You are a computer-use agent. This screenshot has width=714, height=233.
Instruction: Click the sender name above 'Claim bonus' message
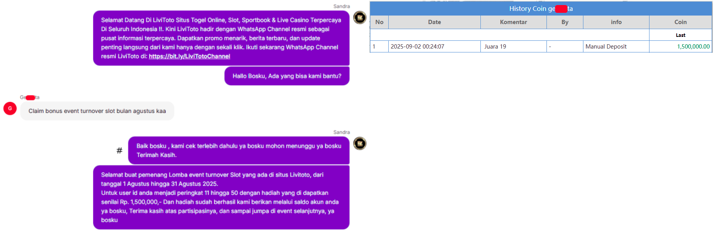point(30,97)
